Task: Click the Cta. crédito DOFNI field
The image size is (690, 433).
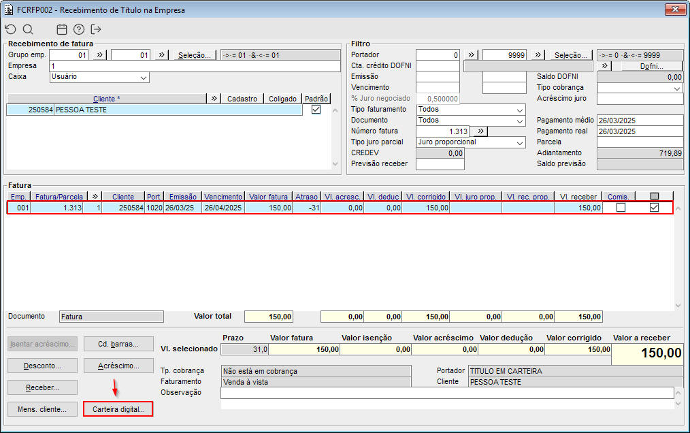Action: (438, 66)
